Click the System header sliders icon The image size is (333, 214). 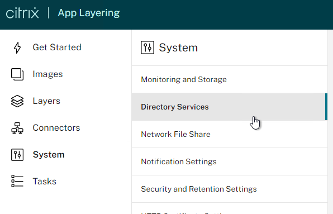click(148, 47)
